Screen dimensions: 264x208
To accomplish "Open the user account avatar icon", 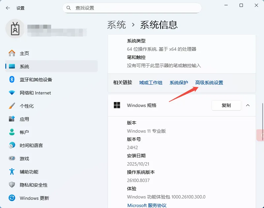I will pos(15,29).
